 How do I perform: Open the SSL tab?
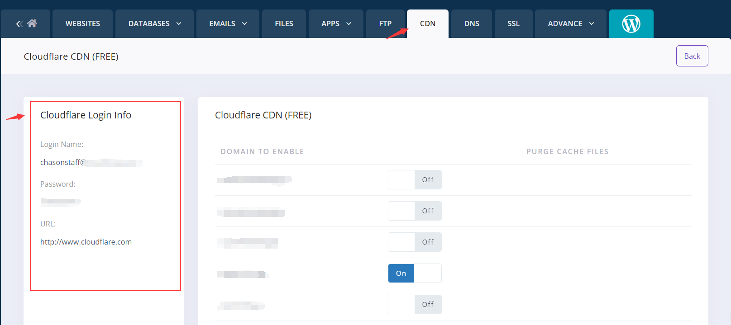[x=513, y=24]
